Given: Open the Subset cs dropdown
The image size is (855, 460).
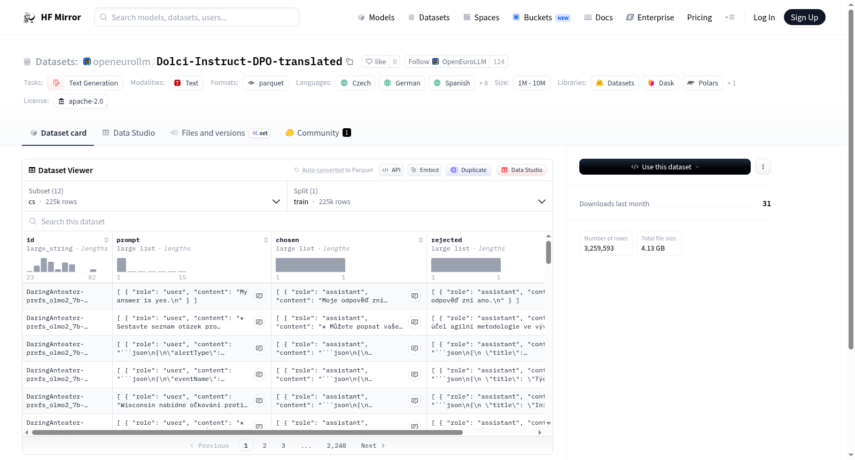Looking at the screenshot, I should click(155, 196).
